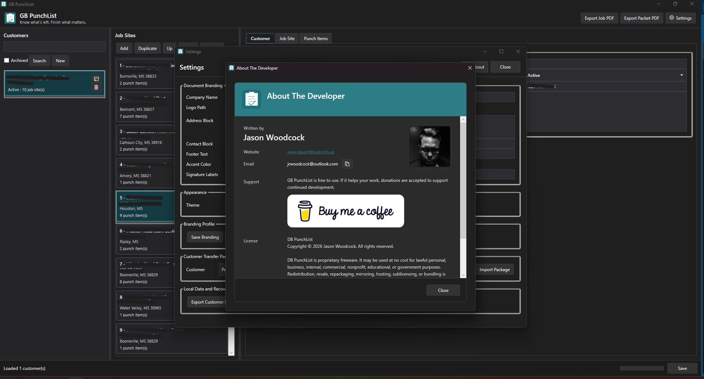The image size is (704, 379).
Task: Select the job site in Belmont, MS 38827
Action: tap(145, 107)
